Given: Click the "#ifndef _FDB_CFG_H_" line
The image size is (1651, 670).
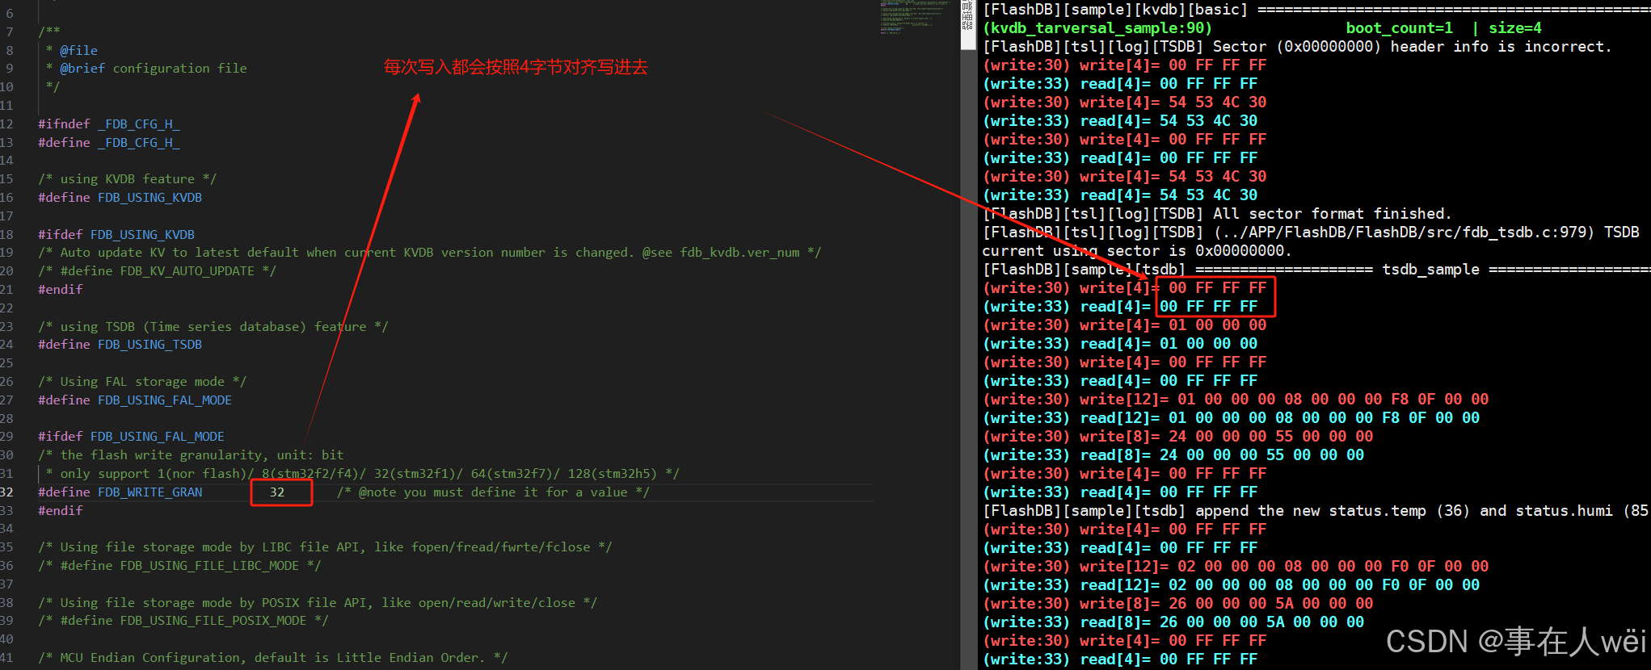Looking at the screenshot, I should [109, 124].
